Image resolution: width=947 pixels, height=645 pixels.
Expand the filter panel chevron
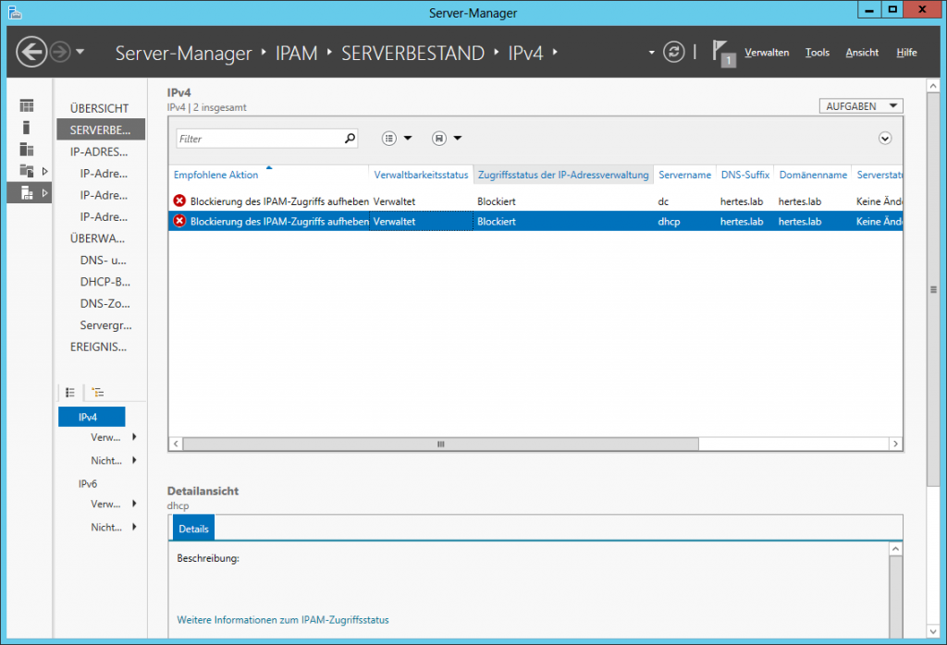pyautogui.click(x=885, y=139)
